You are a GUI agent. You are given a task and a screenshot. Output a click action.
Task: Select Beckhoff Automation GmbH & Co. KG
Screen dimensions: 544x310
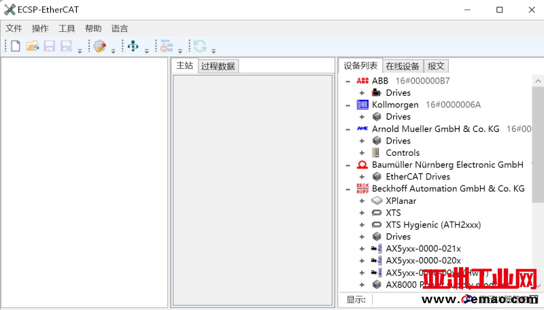click(x=448, y=188)
